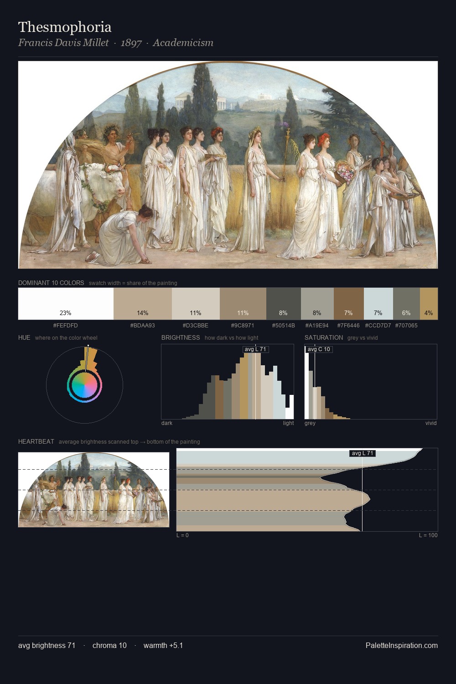This screenshot has height=684, width=456.
Task: Click the hex code #A19E94 label
Action: (317, 326)
